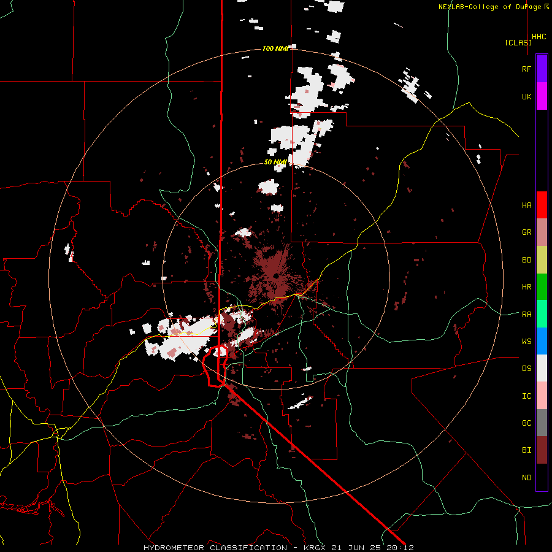
Task: Click the DS white legend swatch
Action: 542,368
